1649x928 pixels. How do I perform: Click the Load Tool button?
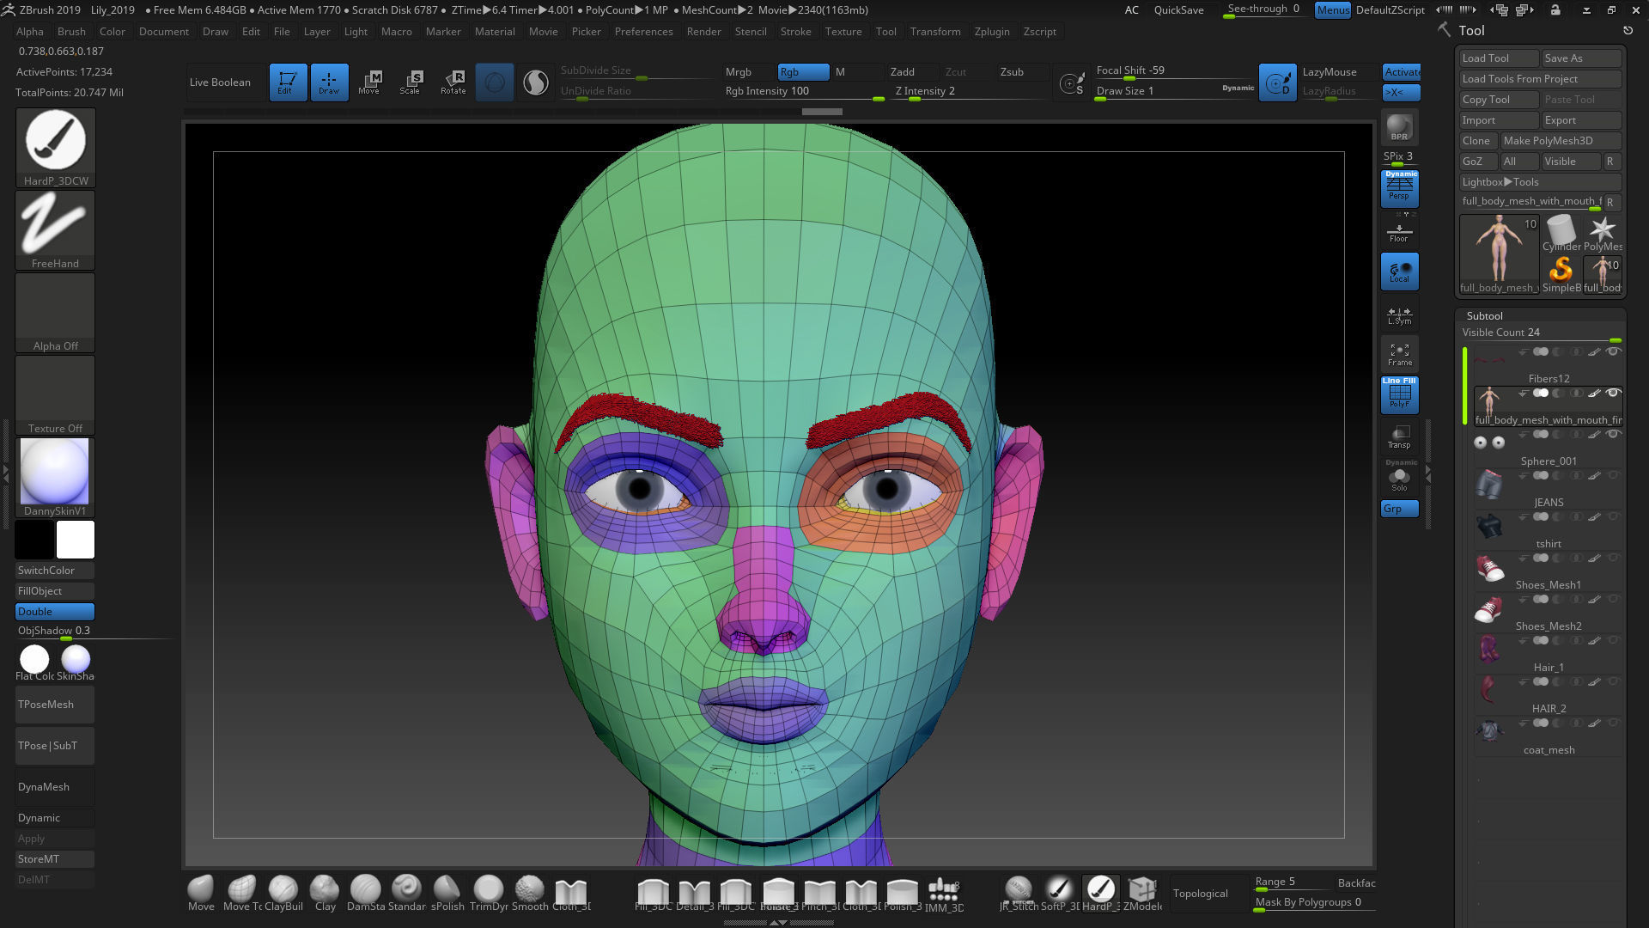[x=1499, y=58]
